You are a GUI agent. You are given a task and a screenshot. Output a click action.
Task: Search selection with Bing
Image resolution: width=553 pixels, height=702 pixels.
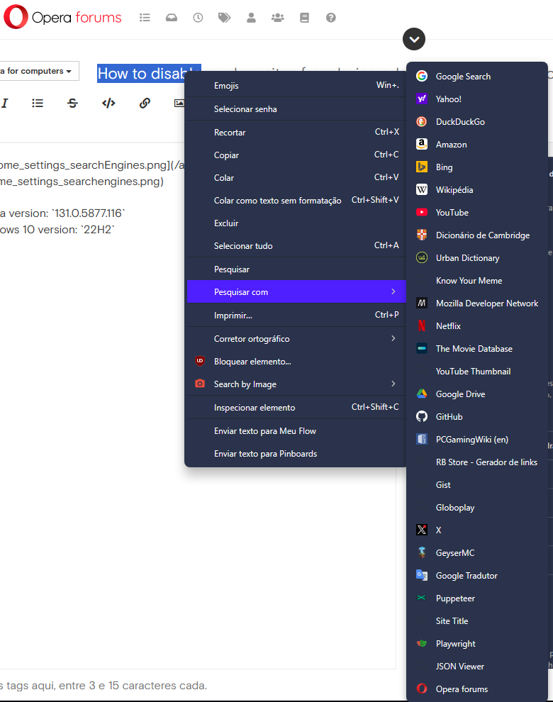[477, 167]
